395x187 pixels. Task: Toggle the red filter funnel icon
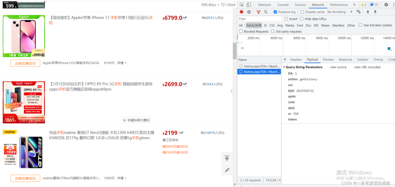point(259,12)
